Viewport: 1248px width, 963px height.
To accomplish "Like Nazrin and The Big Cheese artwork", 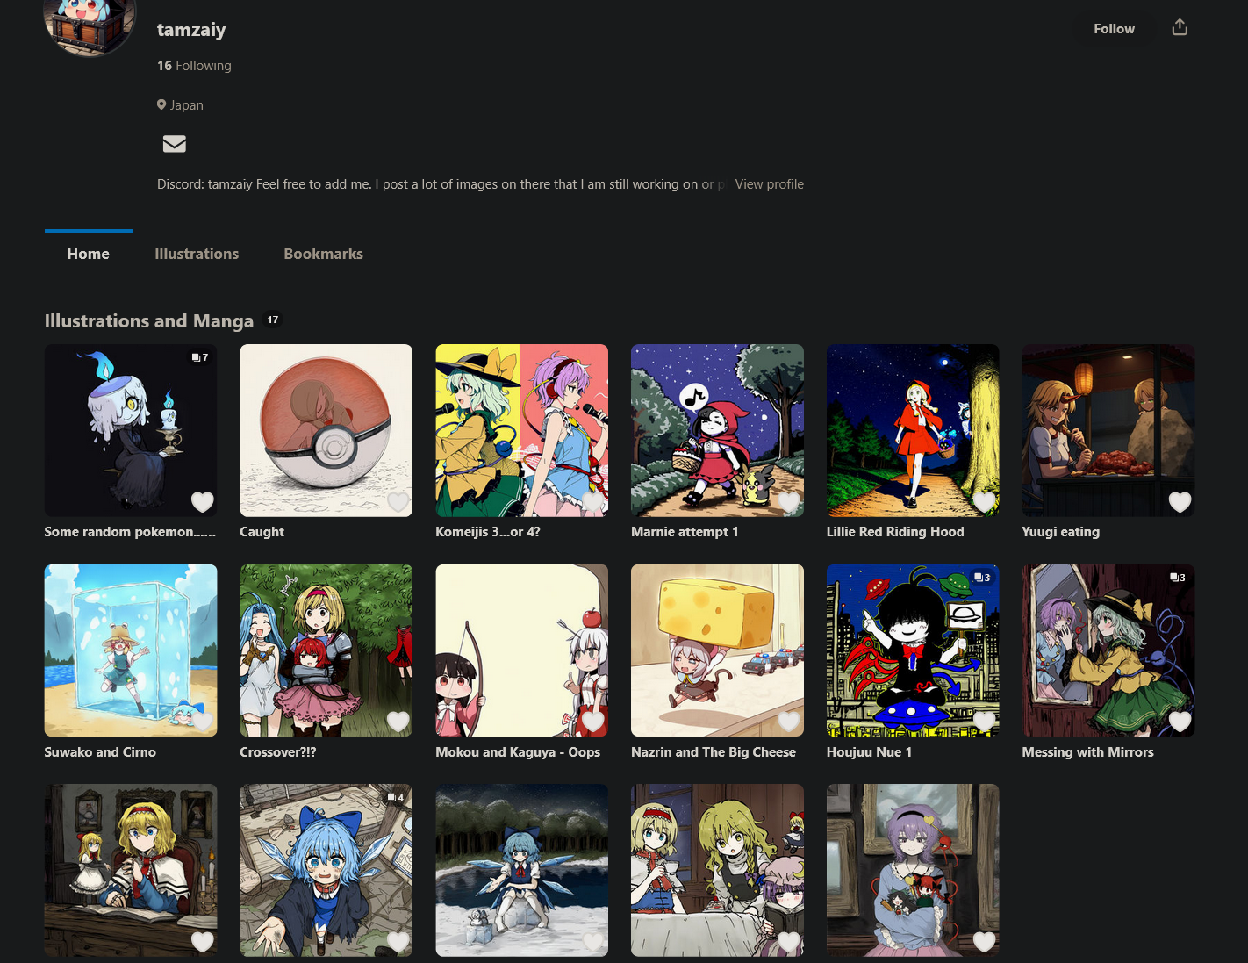I will (789, 722).
